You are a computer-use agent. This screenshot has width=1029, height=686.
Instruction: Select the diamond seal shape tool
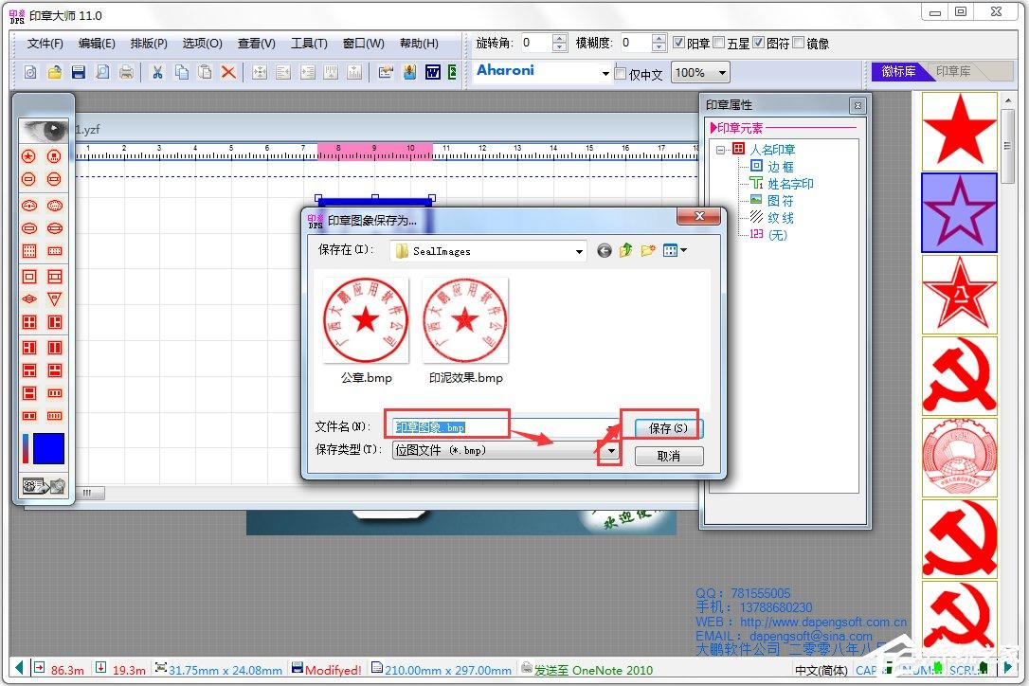click(x=28, y=299)
